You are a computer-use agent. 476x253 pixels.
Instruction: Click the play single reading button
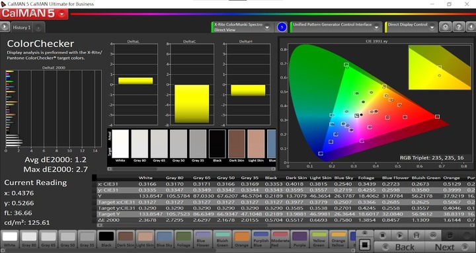click(399, 235)
